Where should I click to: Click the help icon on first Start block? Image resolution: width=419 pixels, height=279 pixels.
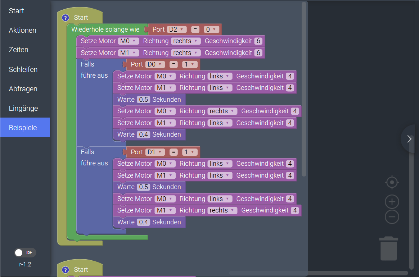click(65, 18)
